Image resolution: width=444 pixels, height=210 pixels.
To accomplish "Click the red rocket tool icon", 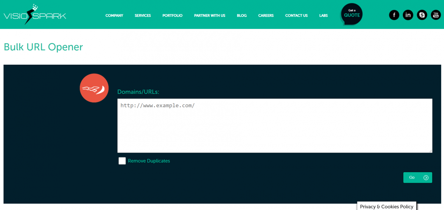I will [x=94, y=88].
